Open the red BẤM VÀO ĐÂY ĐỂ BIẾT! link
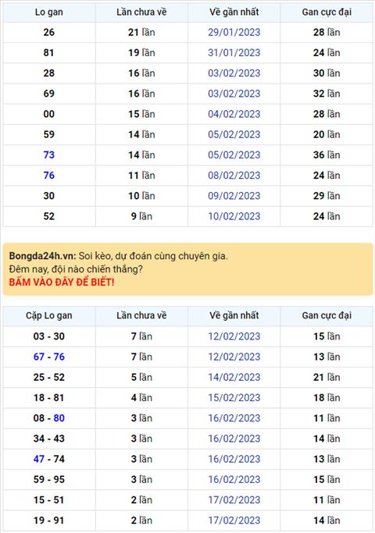 62,282
